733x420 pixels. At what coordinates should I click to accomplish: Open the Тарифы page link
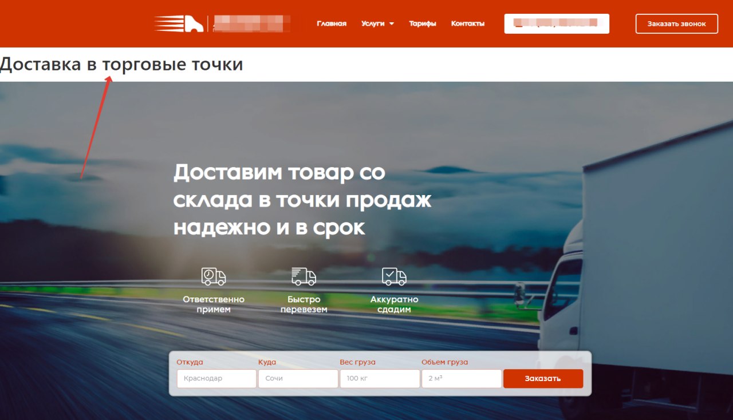423,24
